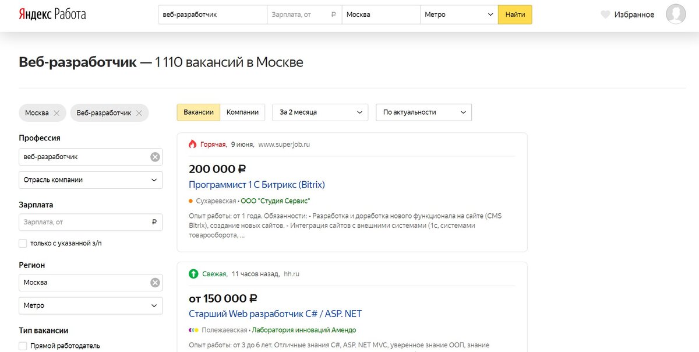
Task: Switch to the Компании tab
Action: (x=242, y=112)
